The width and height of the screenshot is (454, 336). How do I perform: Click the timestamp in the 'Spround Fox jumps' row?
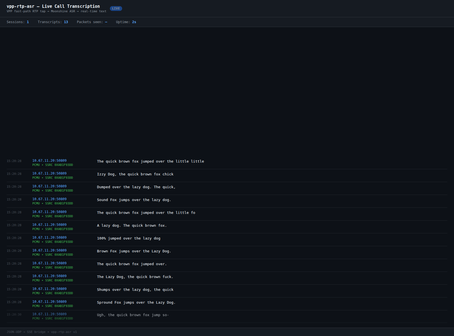click(14, 302)
